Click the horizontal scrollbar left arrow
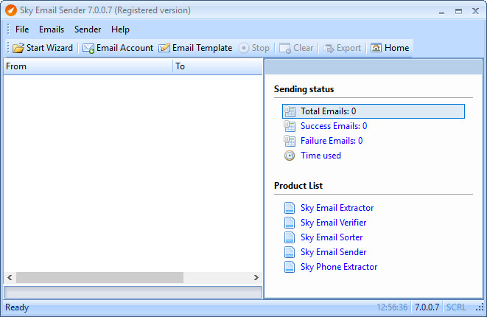Image resolution: width=487 pixels, height=317 pixels. (x=10, y=277)
